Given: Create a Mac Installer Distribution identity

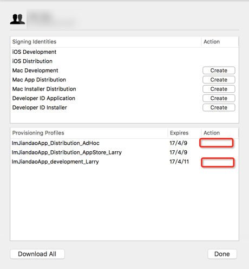Looking at the screenshot, I should pyautogui.click(x=219, y=89).
